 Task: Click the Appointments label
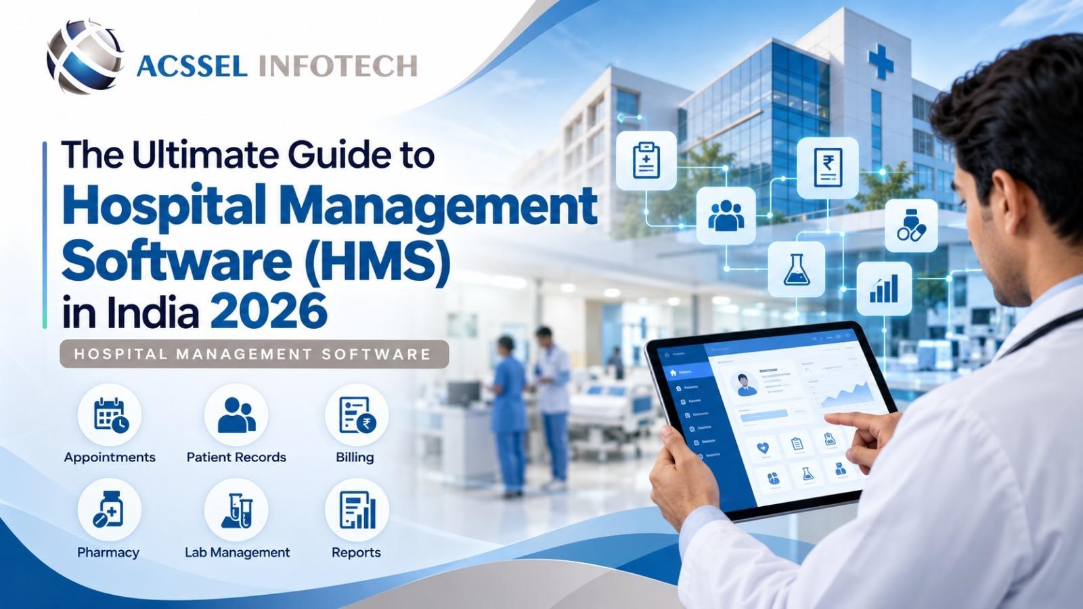click(x=110, y=457)
